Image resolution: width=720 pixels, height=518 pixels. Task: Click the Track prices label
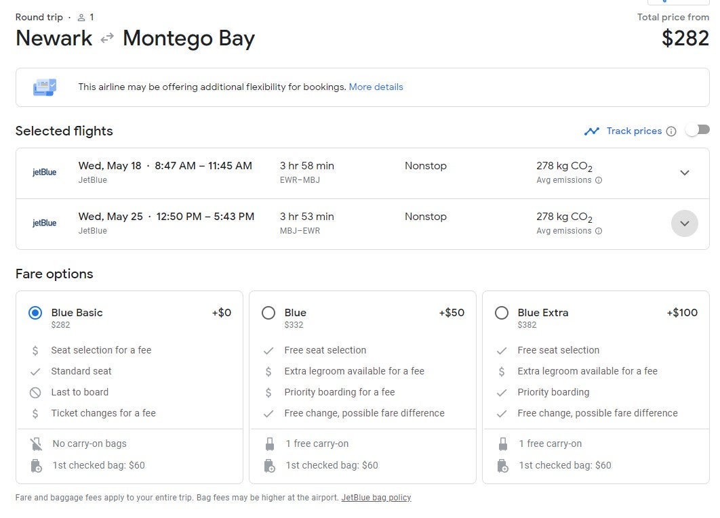tap(634, 131)
